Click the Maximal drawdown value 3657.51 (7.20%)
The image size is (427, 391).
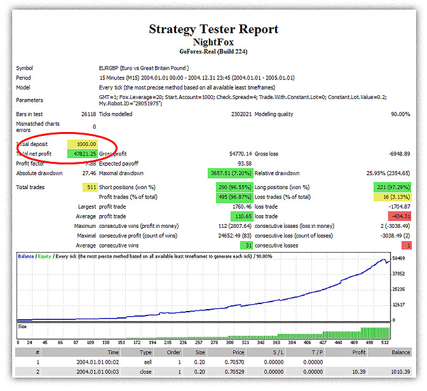pos(231,173)
